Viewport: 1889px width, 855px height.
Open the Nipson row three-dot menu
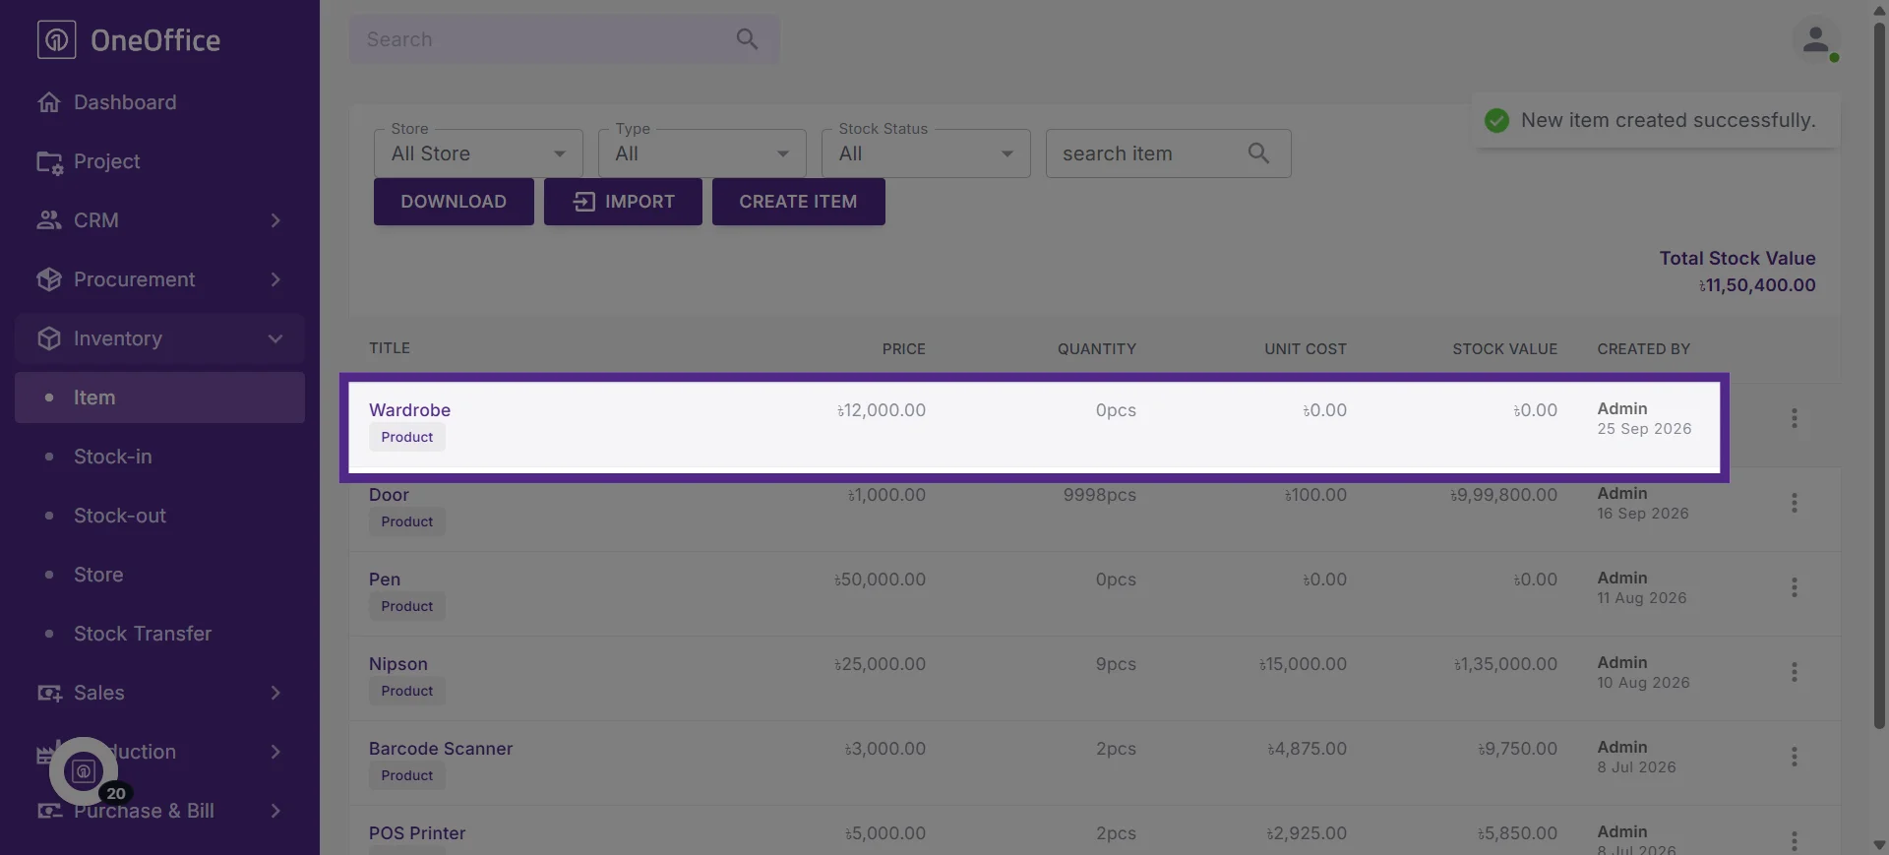pyautogui.click(x=1794, y=672)
